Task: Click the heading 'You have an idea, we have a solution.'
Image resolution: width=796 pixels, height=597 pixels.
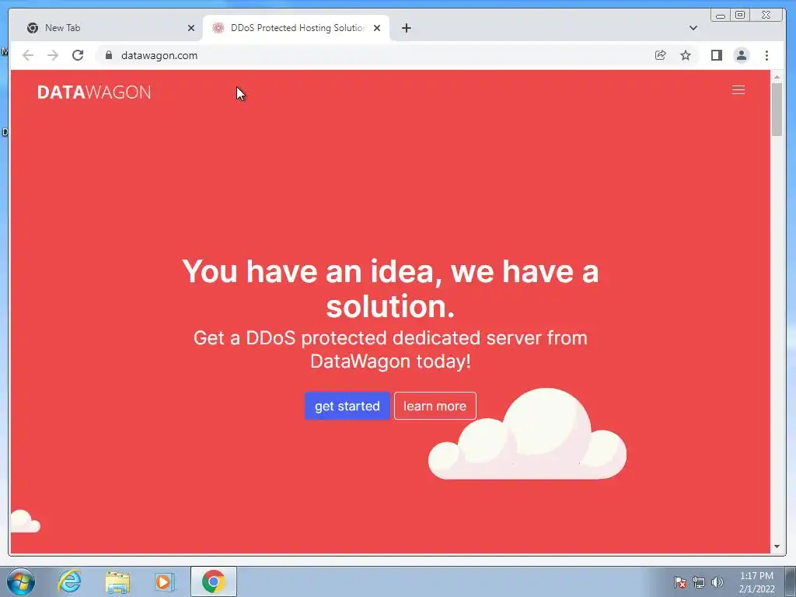Action: [390, 288]
